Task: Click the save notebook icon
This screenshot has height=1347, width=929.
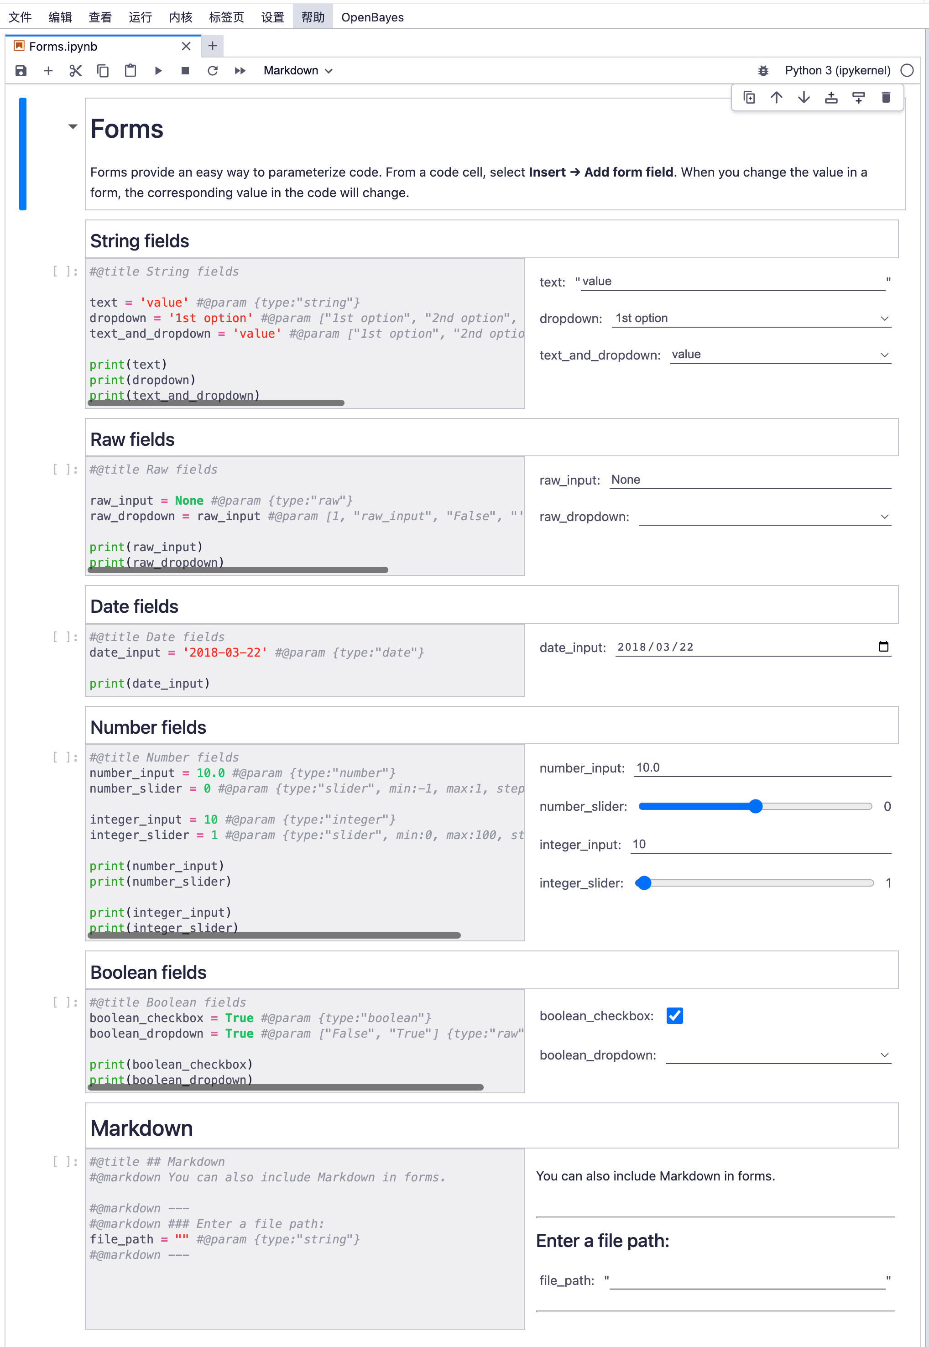Action: coord(21,70)
